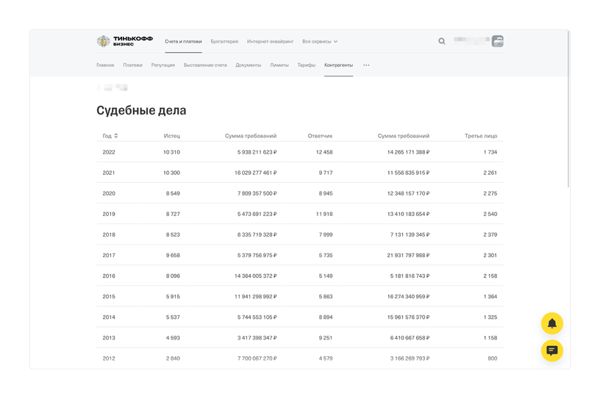Expand the Все сервисы dropdown
This screenshot has width=600, height=399.
(x=320, y=41)
